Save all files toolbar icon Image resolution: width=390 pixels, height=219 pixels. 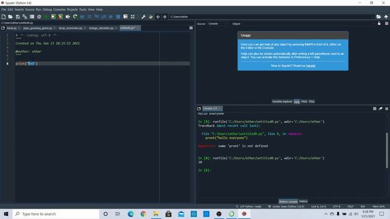[x=25, y=16]
